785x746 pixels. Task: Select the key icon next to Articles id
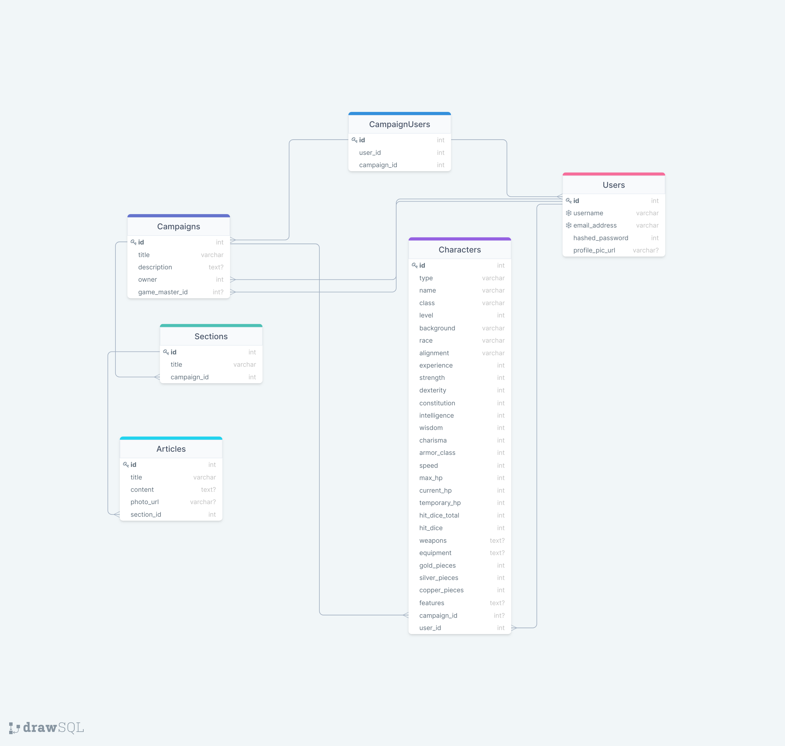(x=125, y=464)
